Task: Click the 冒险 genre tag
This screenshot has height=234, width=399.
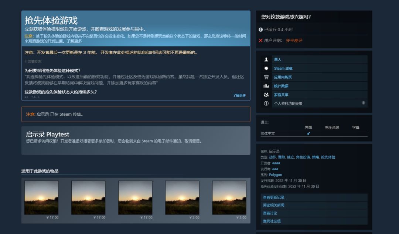Action: 282,157
